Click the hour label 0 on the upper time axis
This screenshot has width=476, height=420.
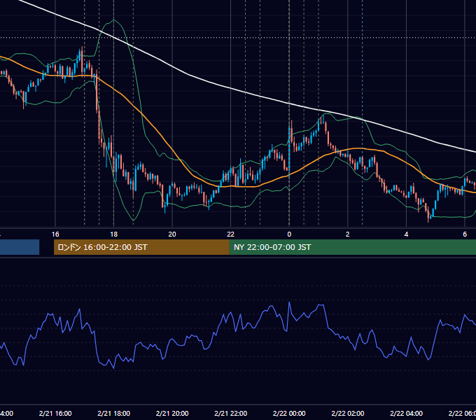pos(289,234)
